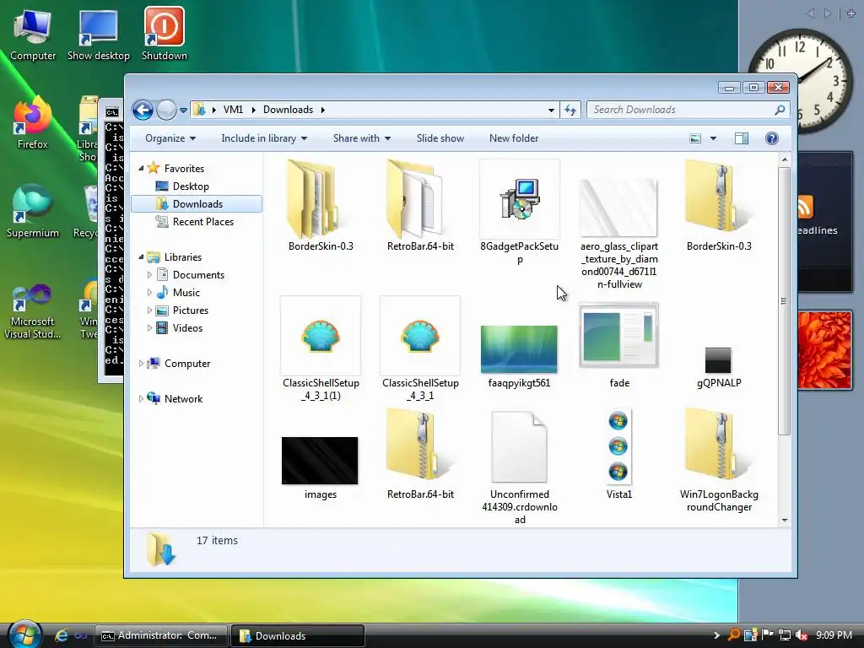Click the tray network connection icon
Screen dimensions: 864x648
tap(785, 635)
